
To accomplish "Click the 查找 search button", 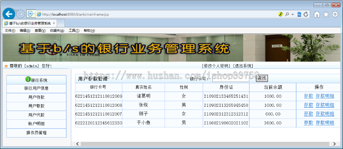I will [262, 78].
